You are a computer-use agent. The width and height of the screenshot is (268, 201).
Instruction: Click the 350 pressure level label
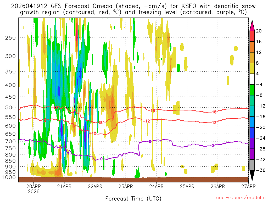[x=10, y=72]
